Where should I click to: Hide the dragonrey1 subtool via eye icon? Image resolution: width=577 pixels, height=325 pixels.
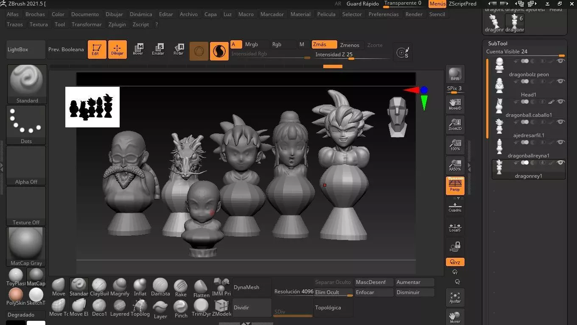pos(560,162)
